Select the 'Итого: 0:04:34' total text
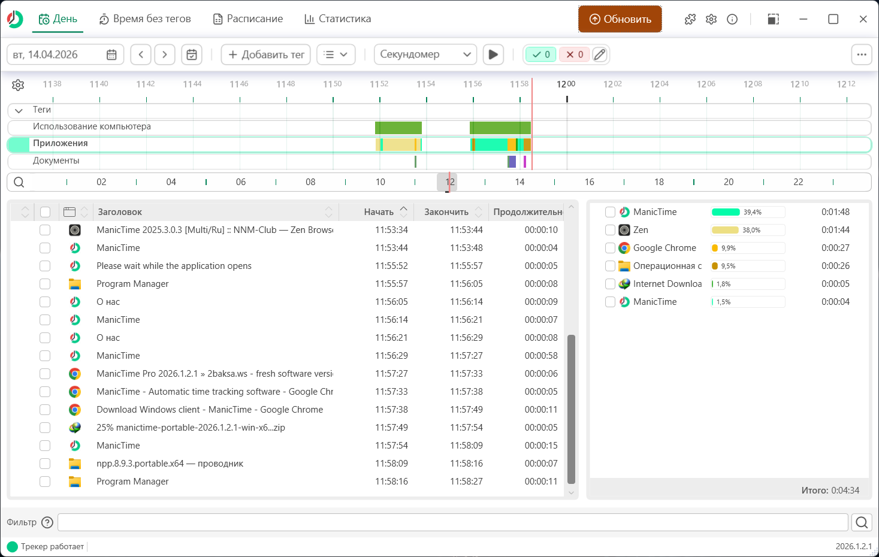Viewport: 879px width, 557px height. [x=830, y=491]
